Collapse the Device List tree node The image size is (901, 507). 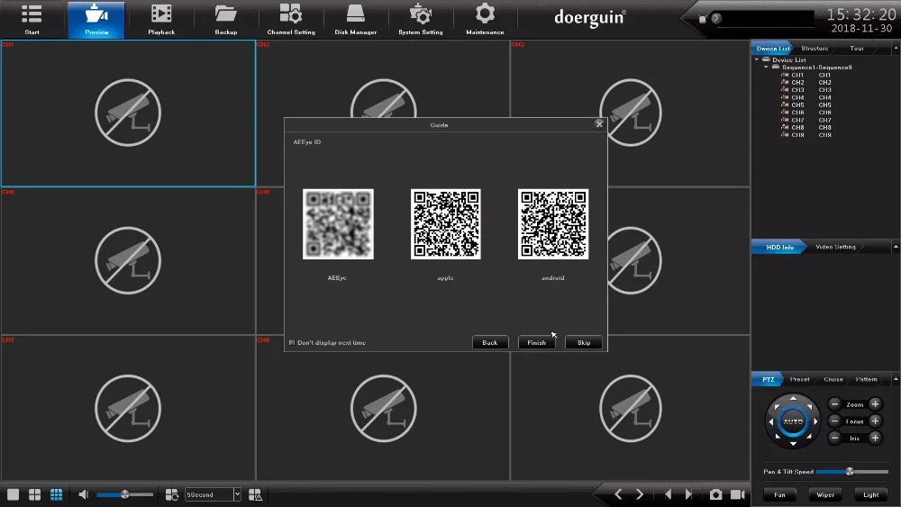pyautogui.click(x=758, y=59)
